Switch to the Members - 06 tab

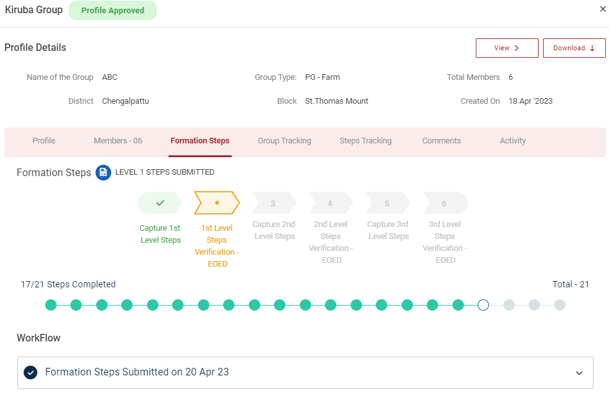click(x=118, y=141)
